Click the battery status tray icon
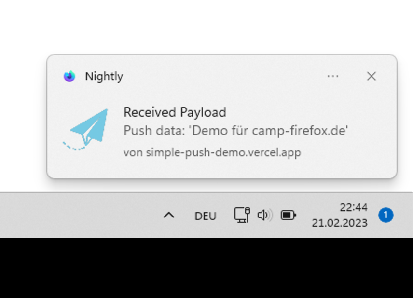 [x=288, y=215]
